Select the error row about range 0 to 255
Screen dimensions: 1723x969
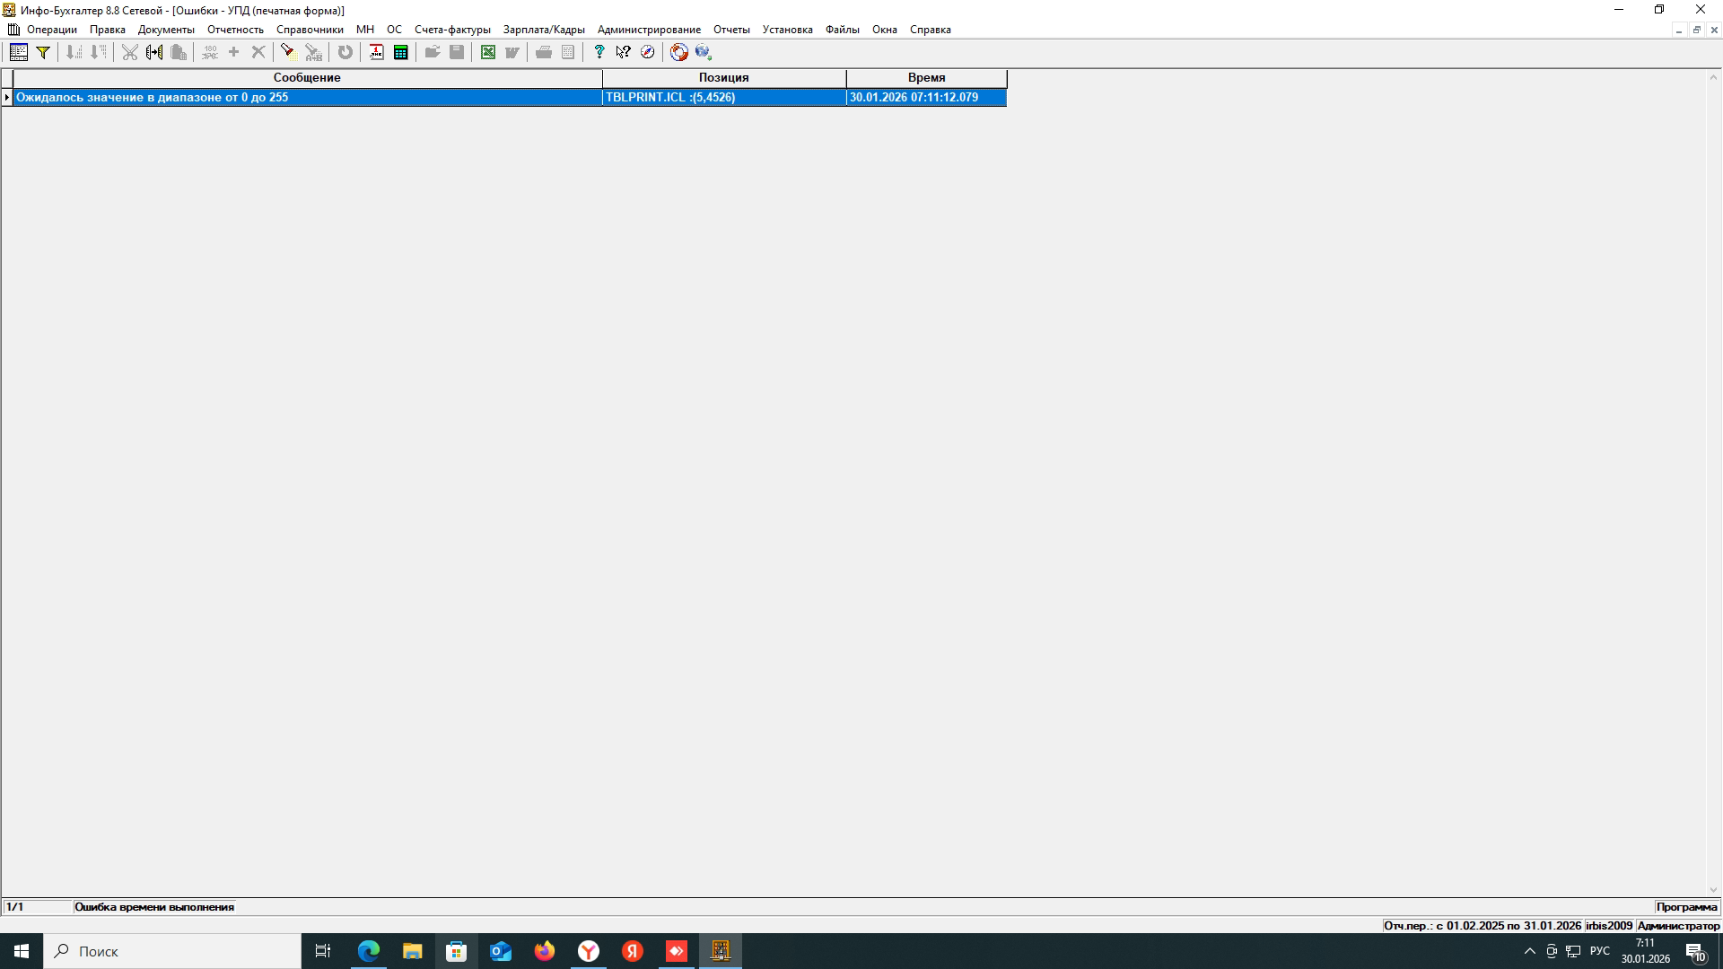pos(305,97)
